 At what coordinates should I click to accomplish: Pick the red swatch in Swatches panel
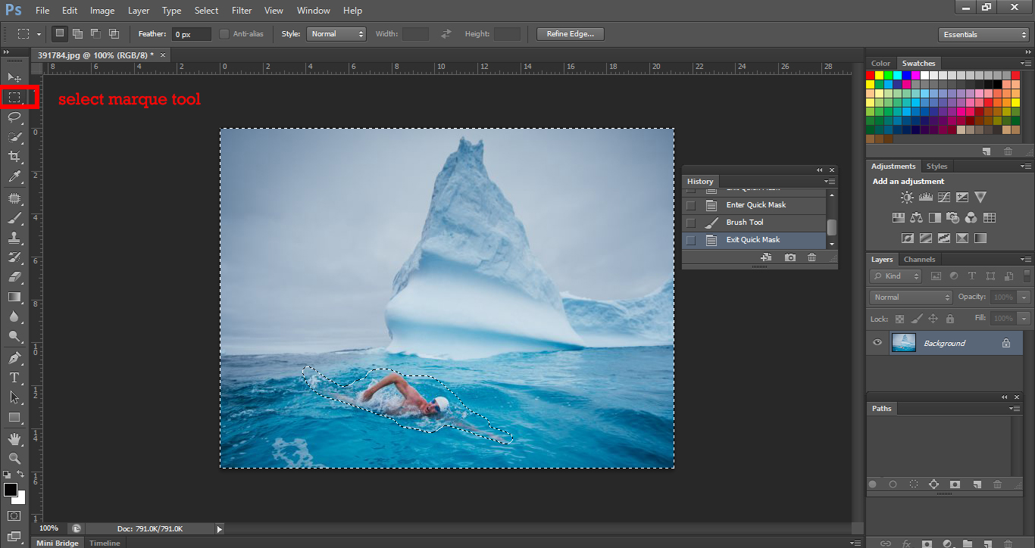tap(871, 75)
